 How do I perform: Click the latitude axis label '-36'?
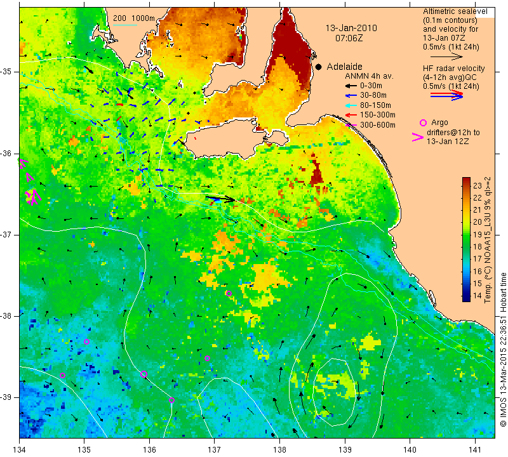6,153
